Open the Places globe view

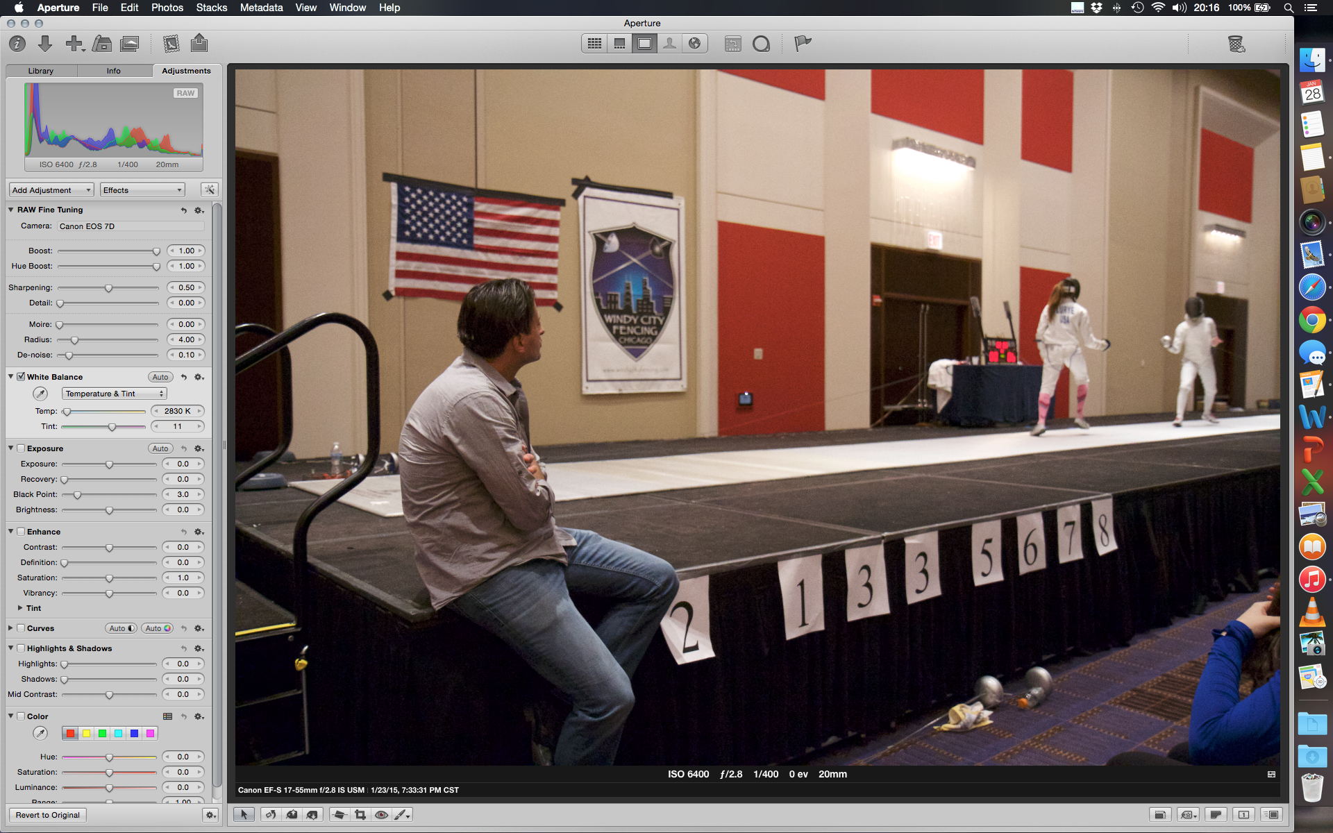(x=694, y=44)
